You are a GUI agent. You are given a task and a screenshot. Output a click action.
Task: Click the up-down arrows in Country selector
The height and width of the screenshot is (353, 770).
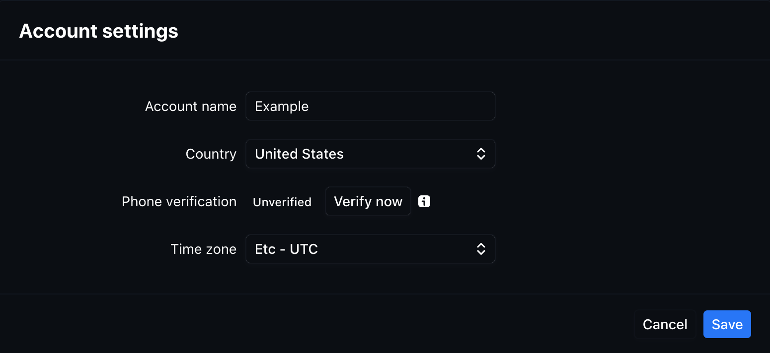click(x=481, y=154)
